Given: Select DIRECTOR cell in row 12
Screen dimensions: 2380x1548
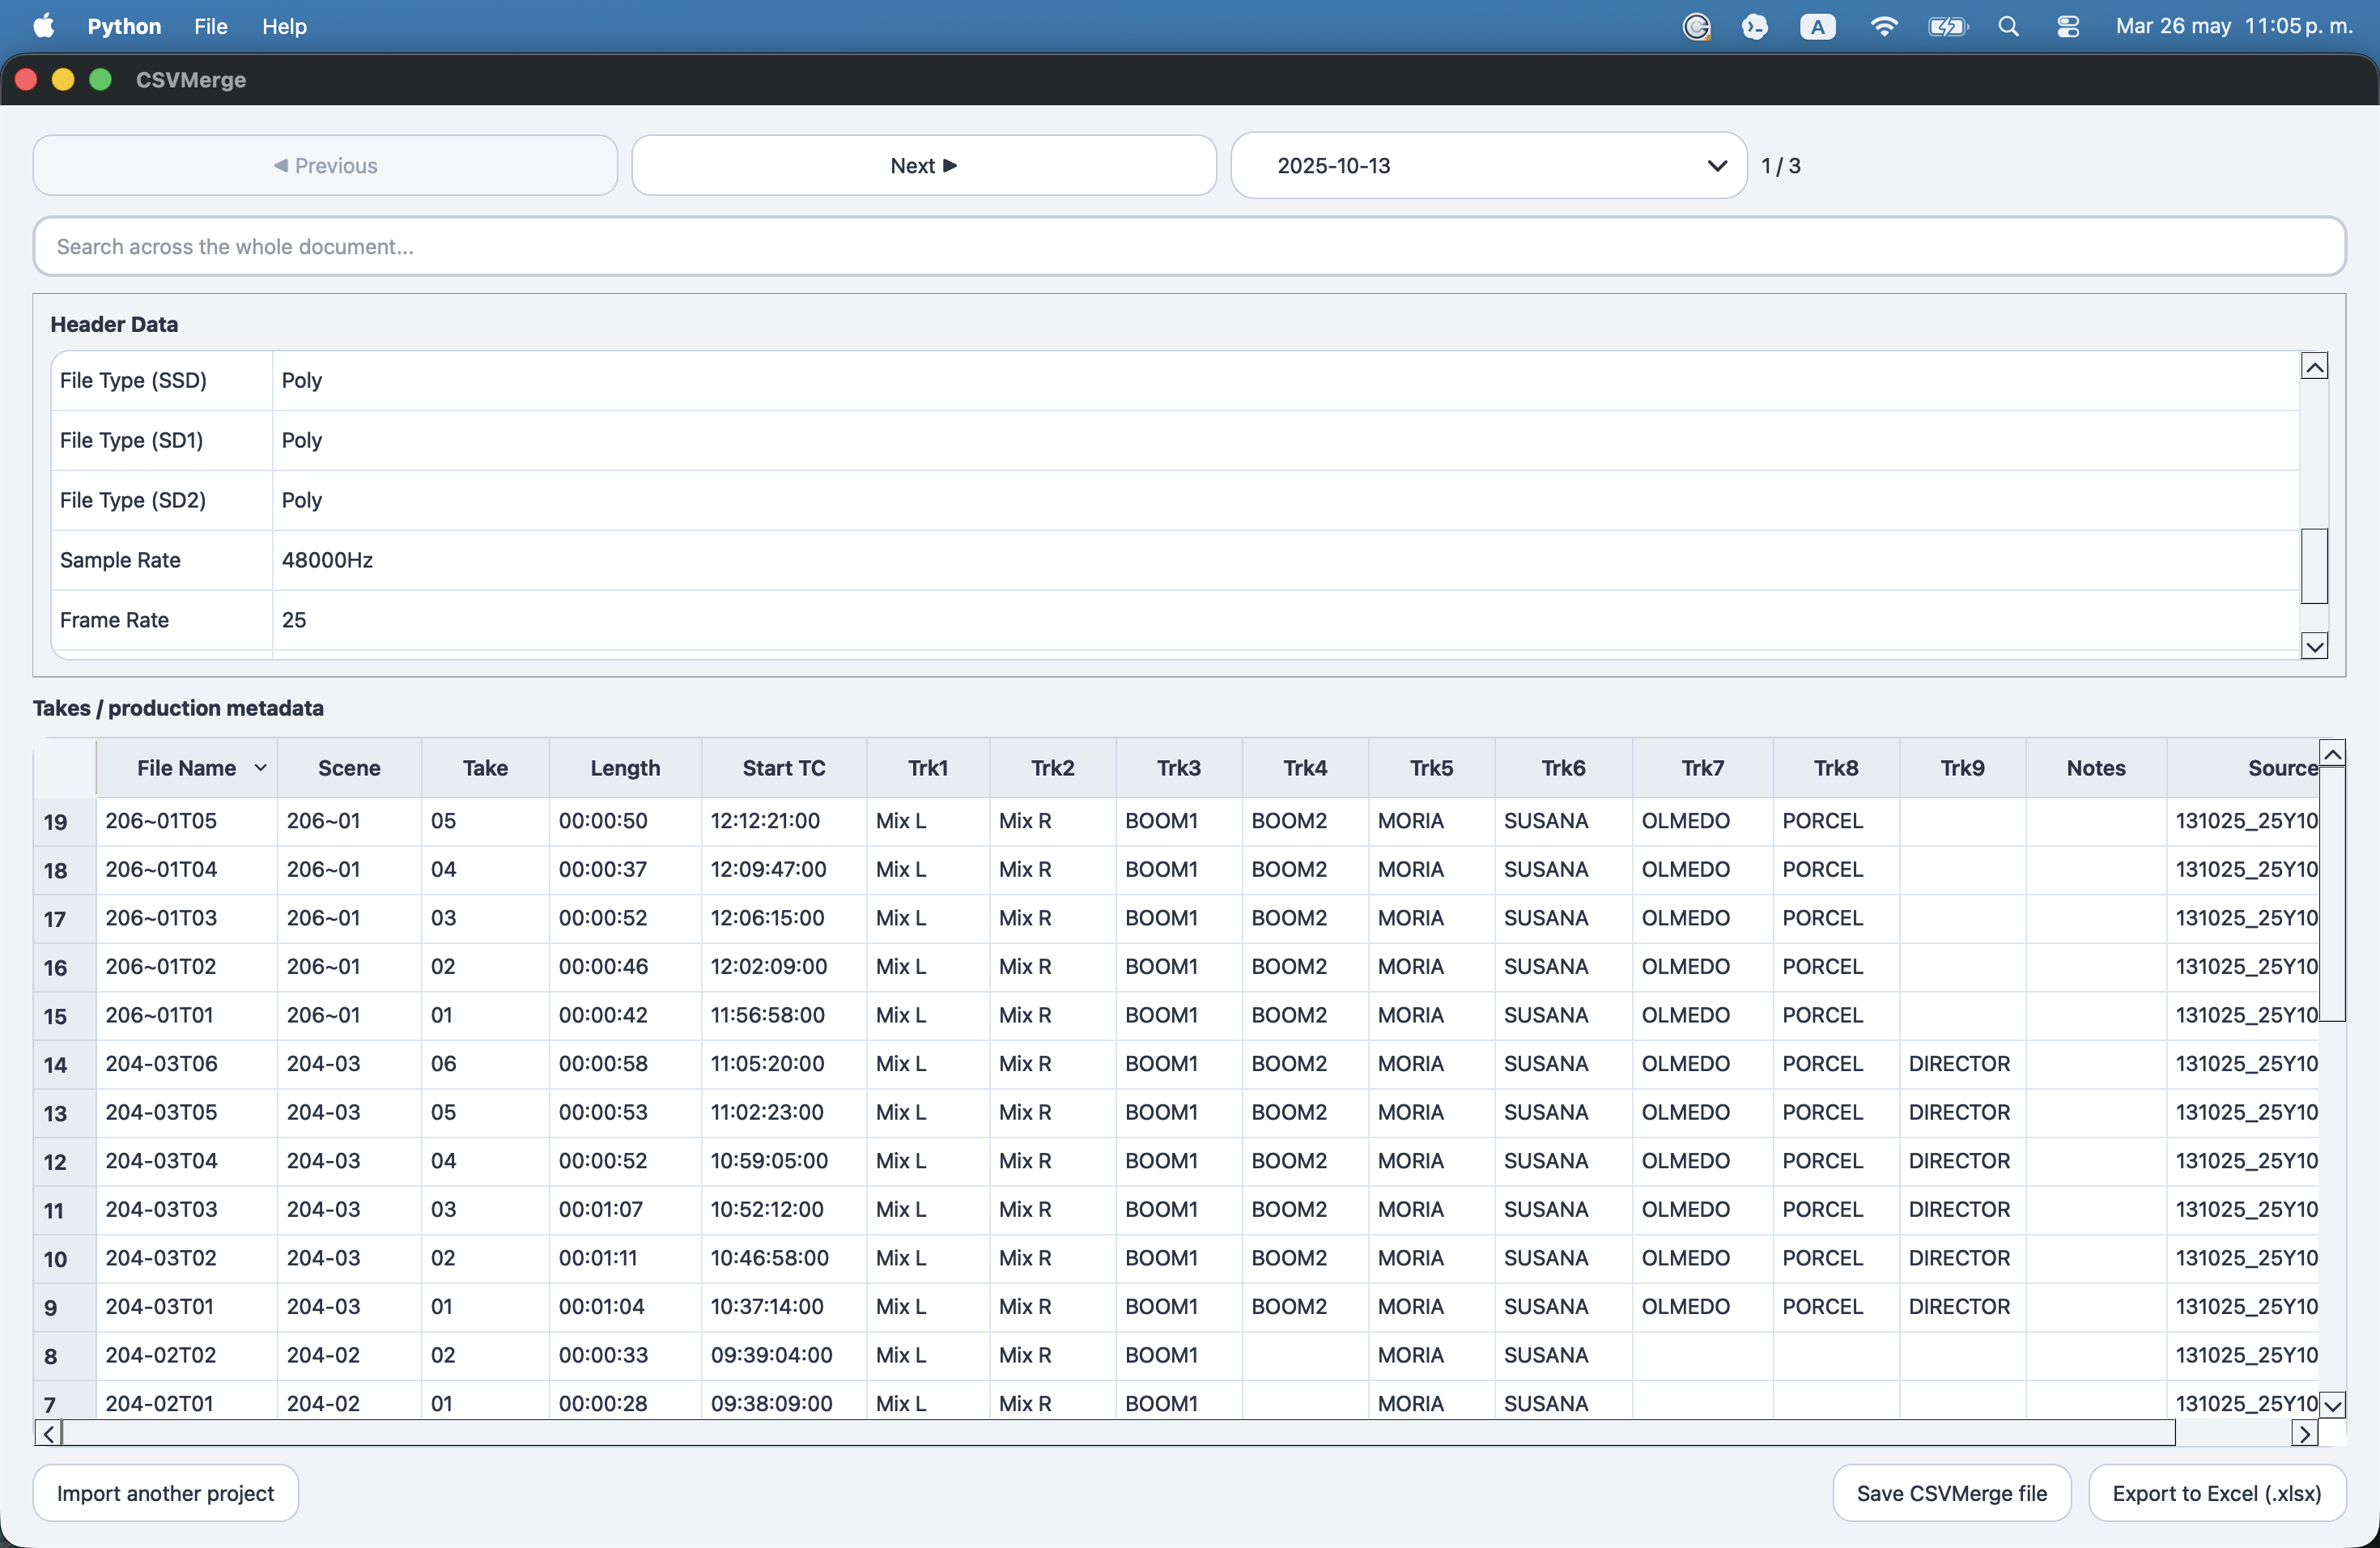Looking at the screenshot, I should tap(1962, 1161).
